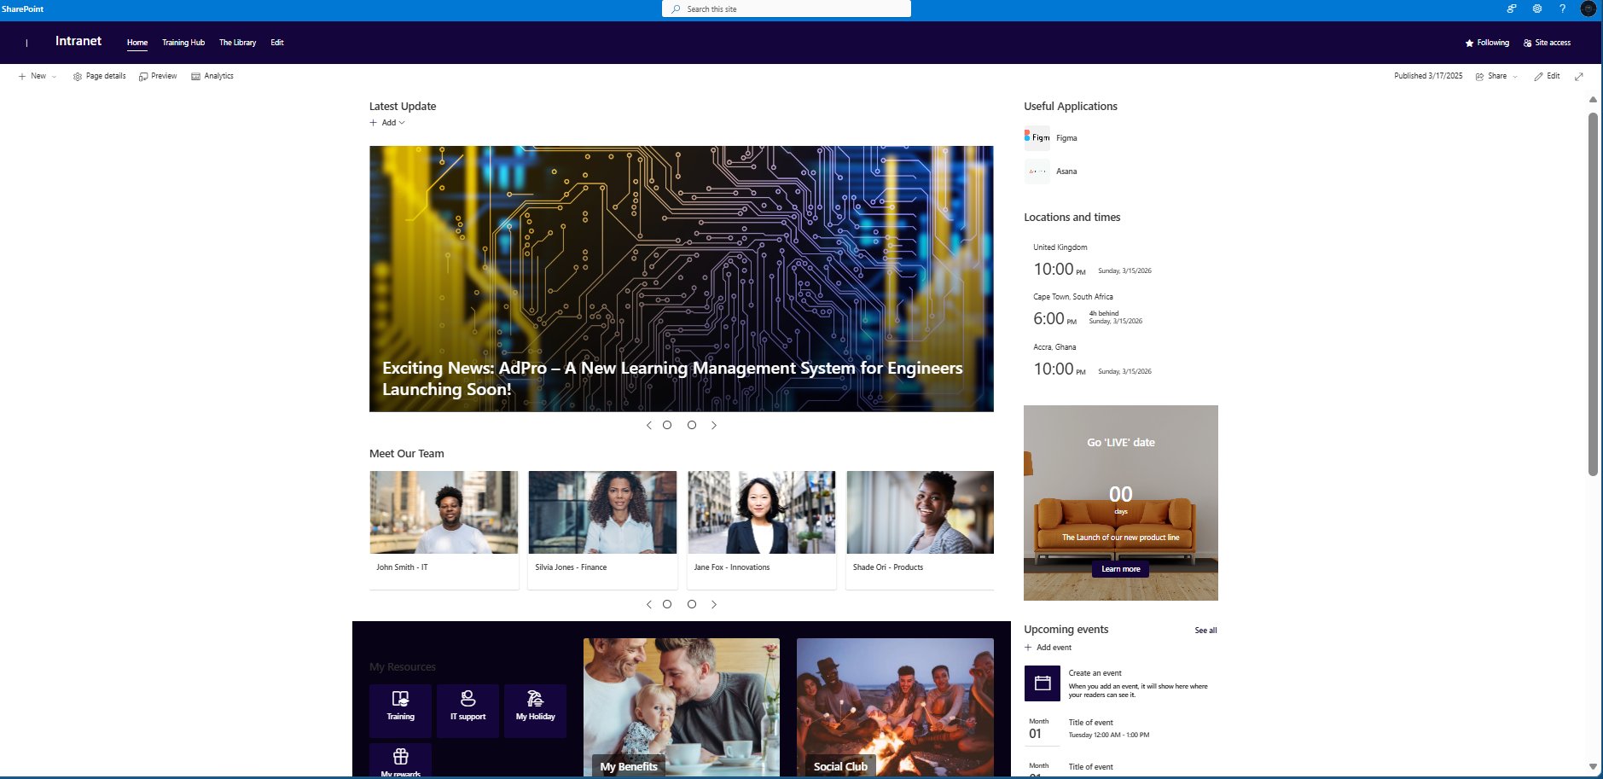
Task: Open Page details from the command bar
Action: tap(99, 76)
